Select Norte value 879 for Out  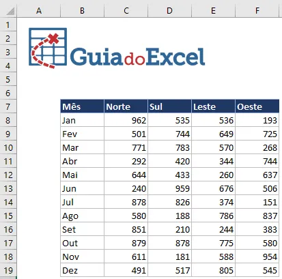(126, 243)
